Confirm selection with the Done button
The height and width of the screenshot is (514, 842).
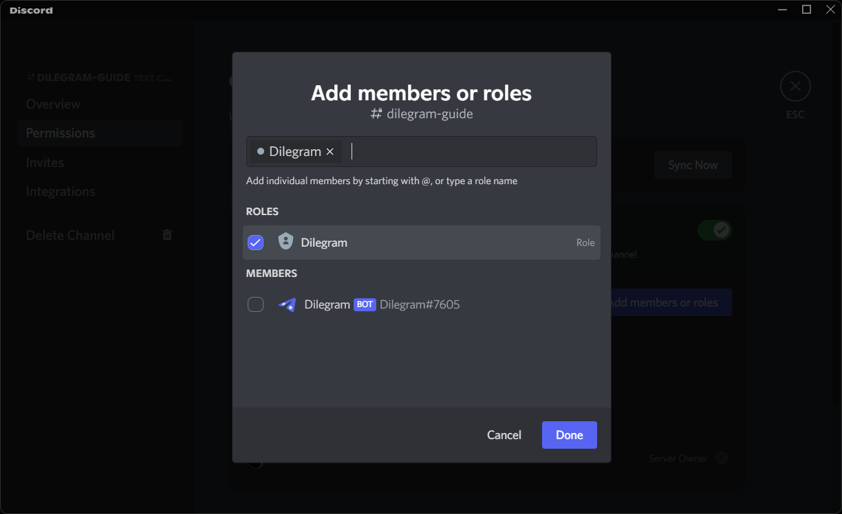(570, 435)
